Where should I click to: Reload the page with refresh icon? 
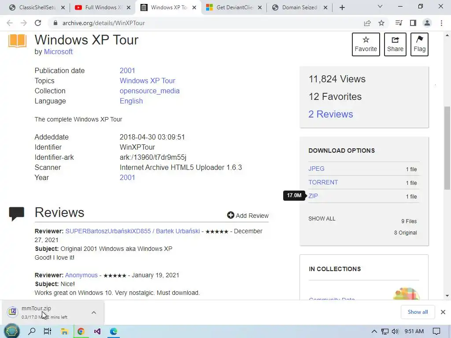click(x=38, y=23)
